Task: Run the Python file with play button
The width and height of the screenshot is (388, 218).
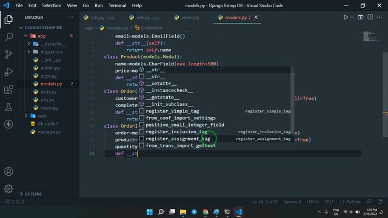Action: click(346, 18)
